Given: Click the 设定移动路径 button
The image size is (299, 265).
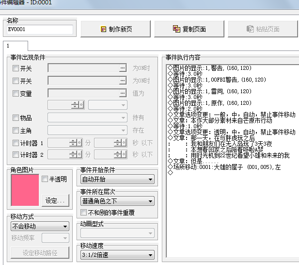Looking at the screenshot, I should pyautogui.click(x=40, y=253).
